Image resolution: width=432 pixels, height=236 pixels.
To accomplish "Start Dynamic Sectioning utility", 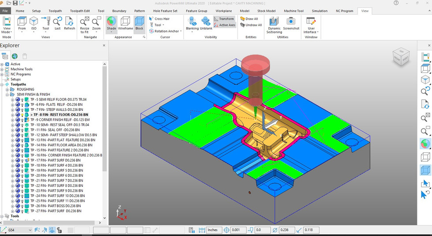I will (x=274, y=25).
